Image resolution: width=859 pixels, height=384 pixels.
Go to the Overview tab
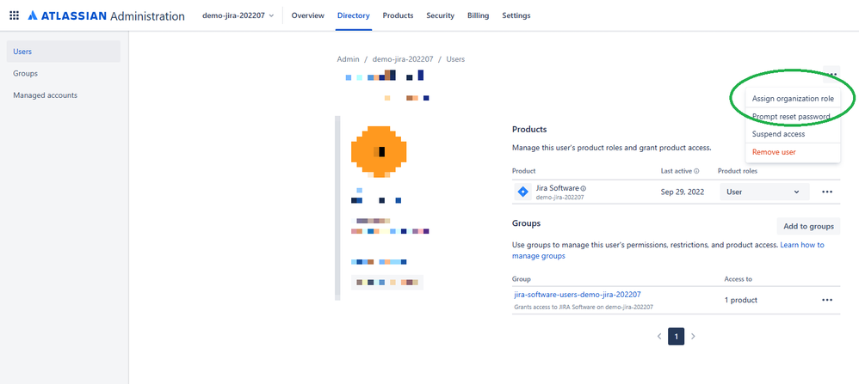tap(307, 15)
